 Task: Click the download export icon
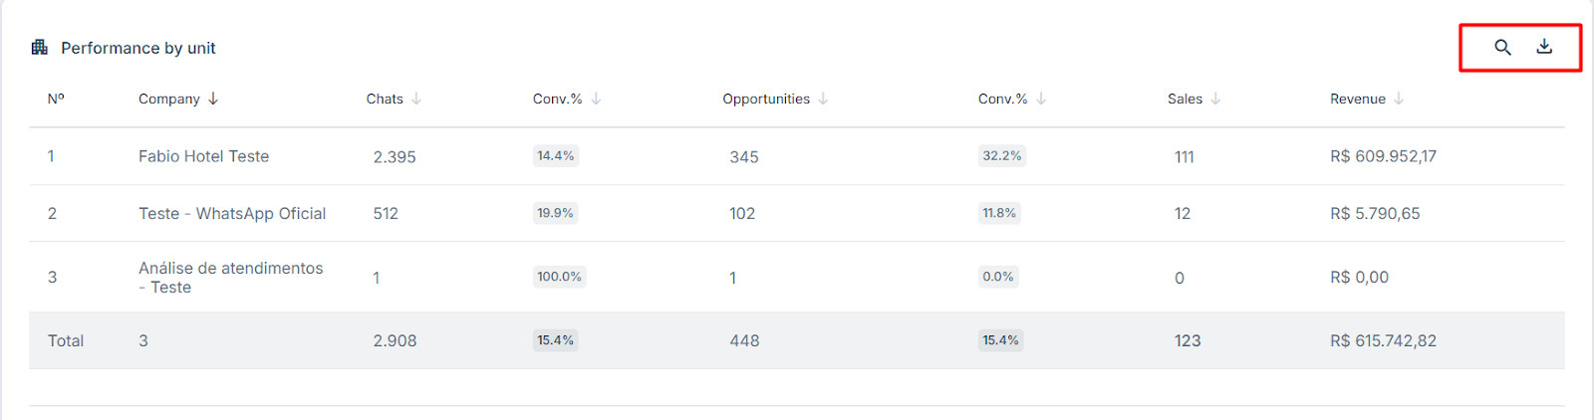coord(1544,47)
